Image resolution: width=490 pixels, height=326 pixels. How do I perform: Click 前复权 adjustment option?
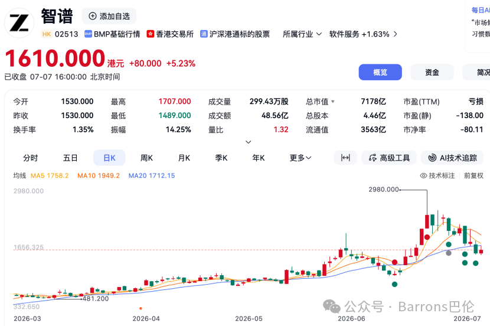(x=473, y=175)
